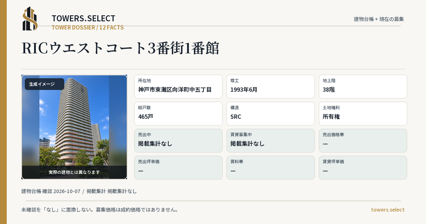Click the 賃貸坪単価 card label
This screenshot has width=426, height=224.
coord(333,162)
